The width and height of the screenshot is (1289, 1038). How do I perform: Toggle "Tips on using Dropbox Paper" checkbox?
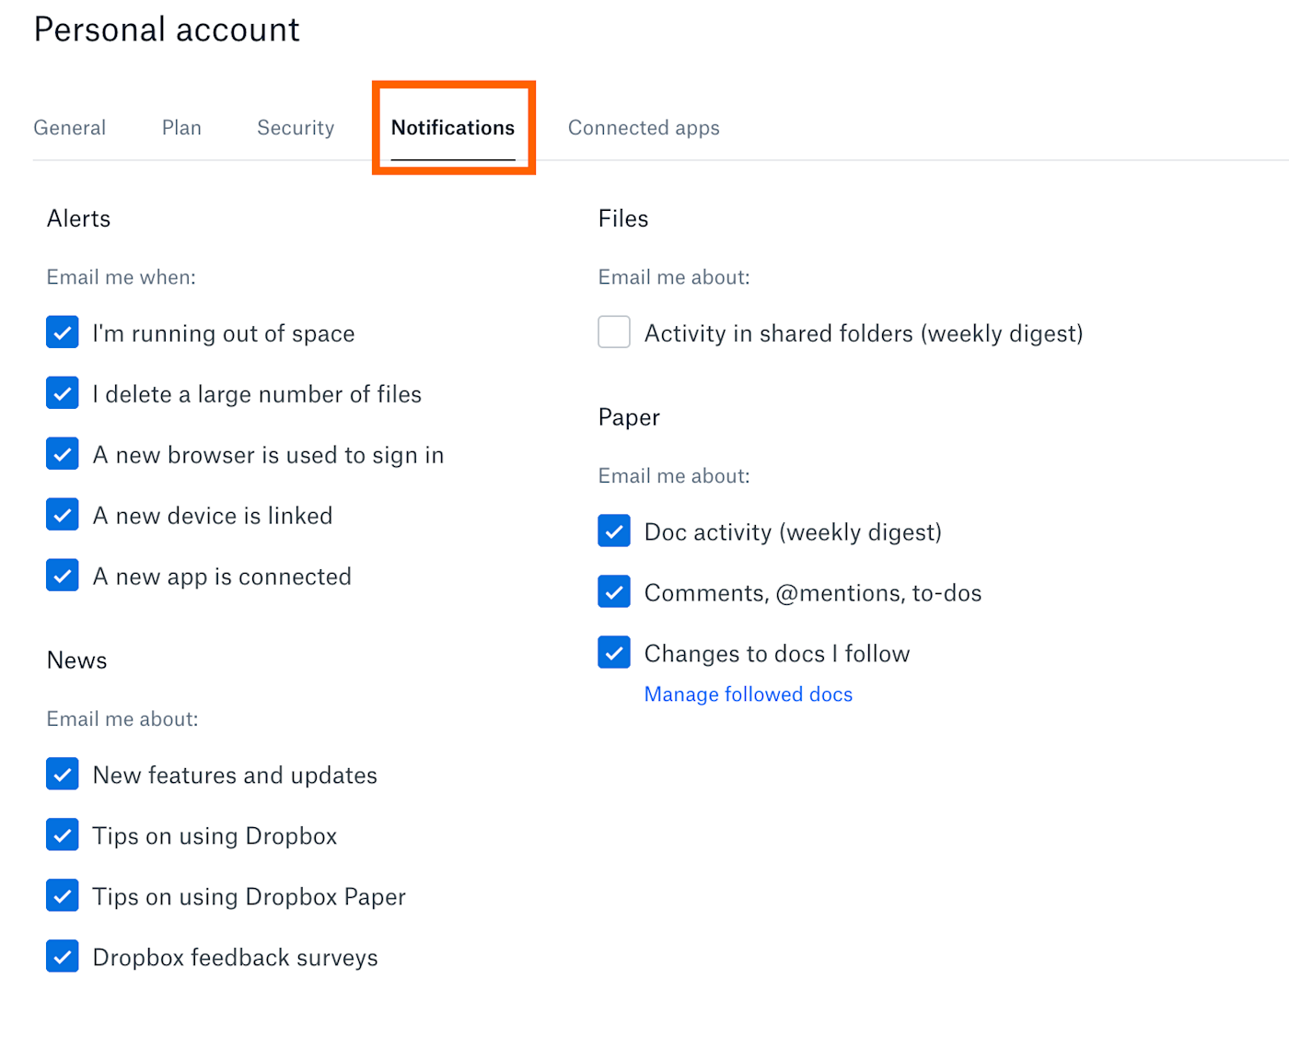[63, 895]
